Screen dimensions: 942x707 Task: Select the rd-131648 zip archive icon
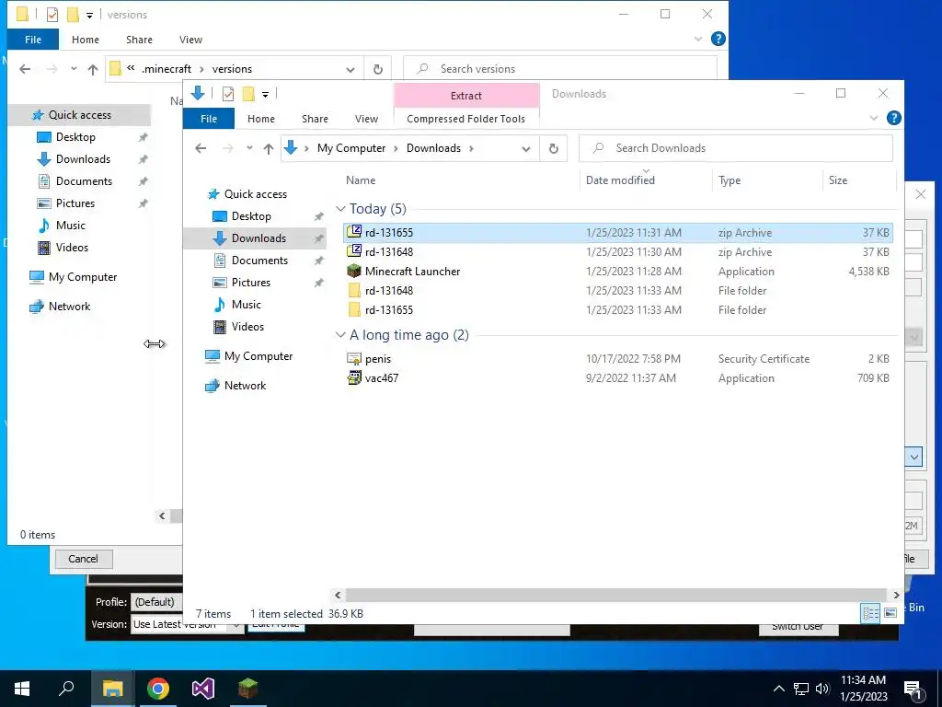(x=354, y=251)
